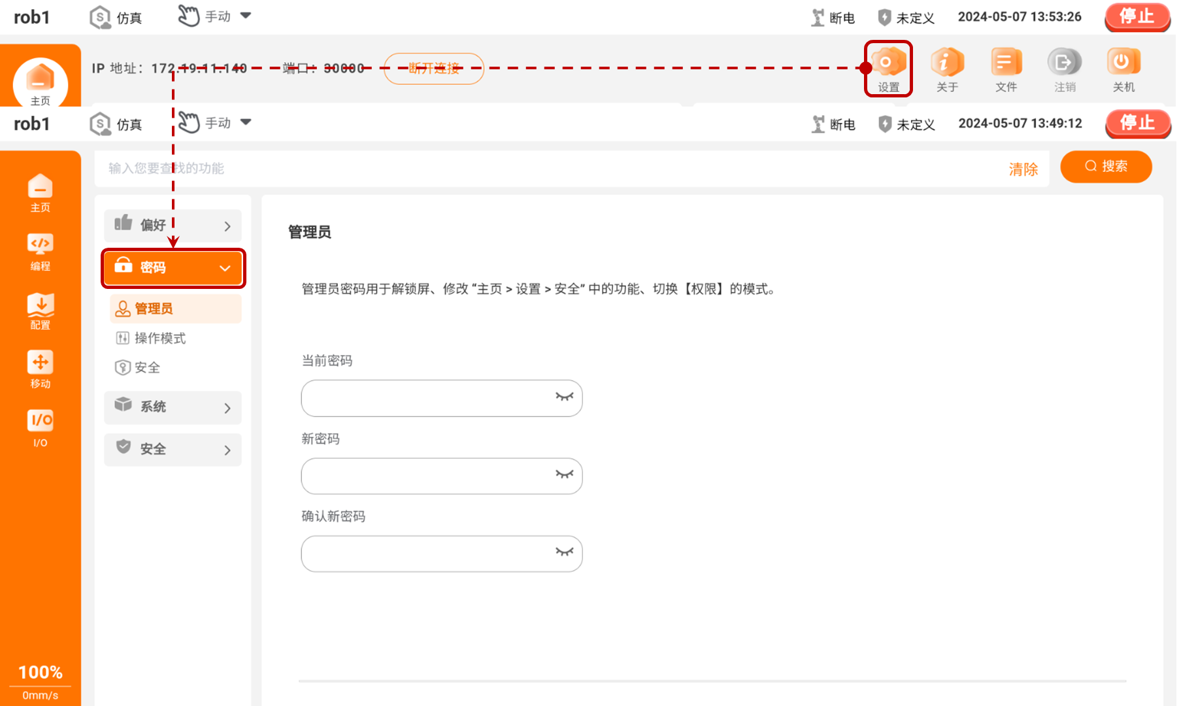This screenshot has width=1179, height=706.
Task: Open the I/O sidebar icon
Action: [x=40, y=429]
